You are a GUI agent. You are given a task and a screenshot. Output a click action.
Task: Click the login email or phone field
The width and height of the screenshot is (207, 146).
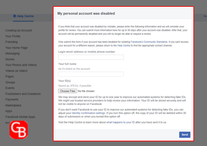tap(91, 57)
